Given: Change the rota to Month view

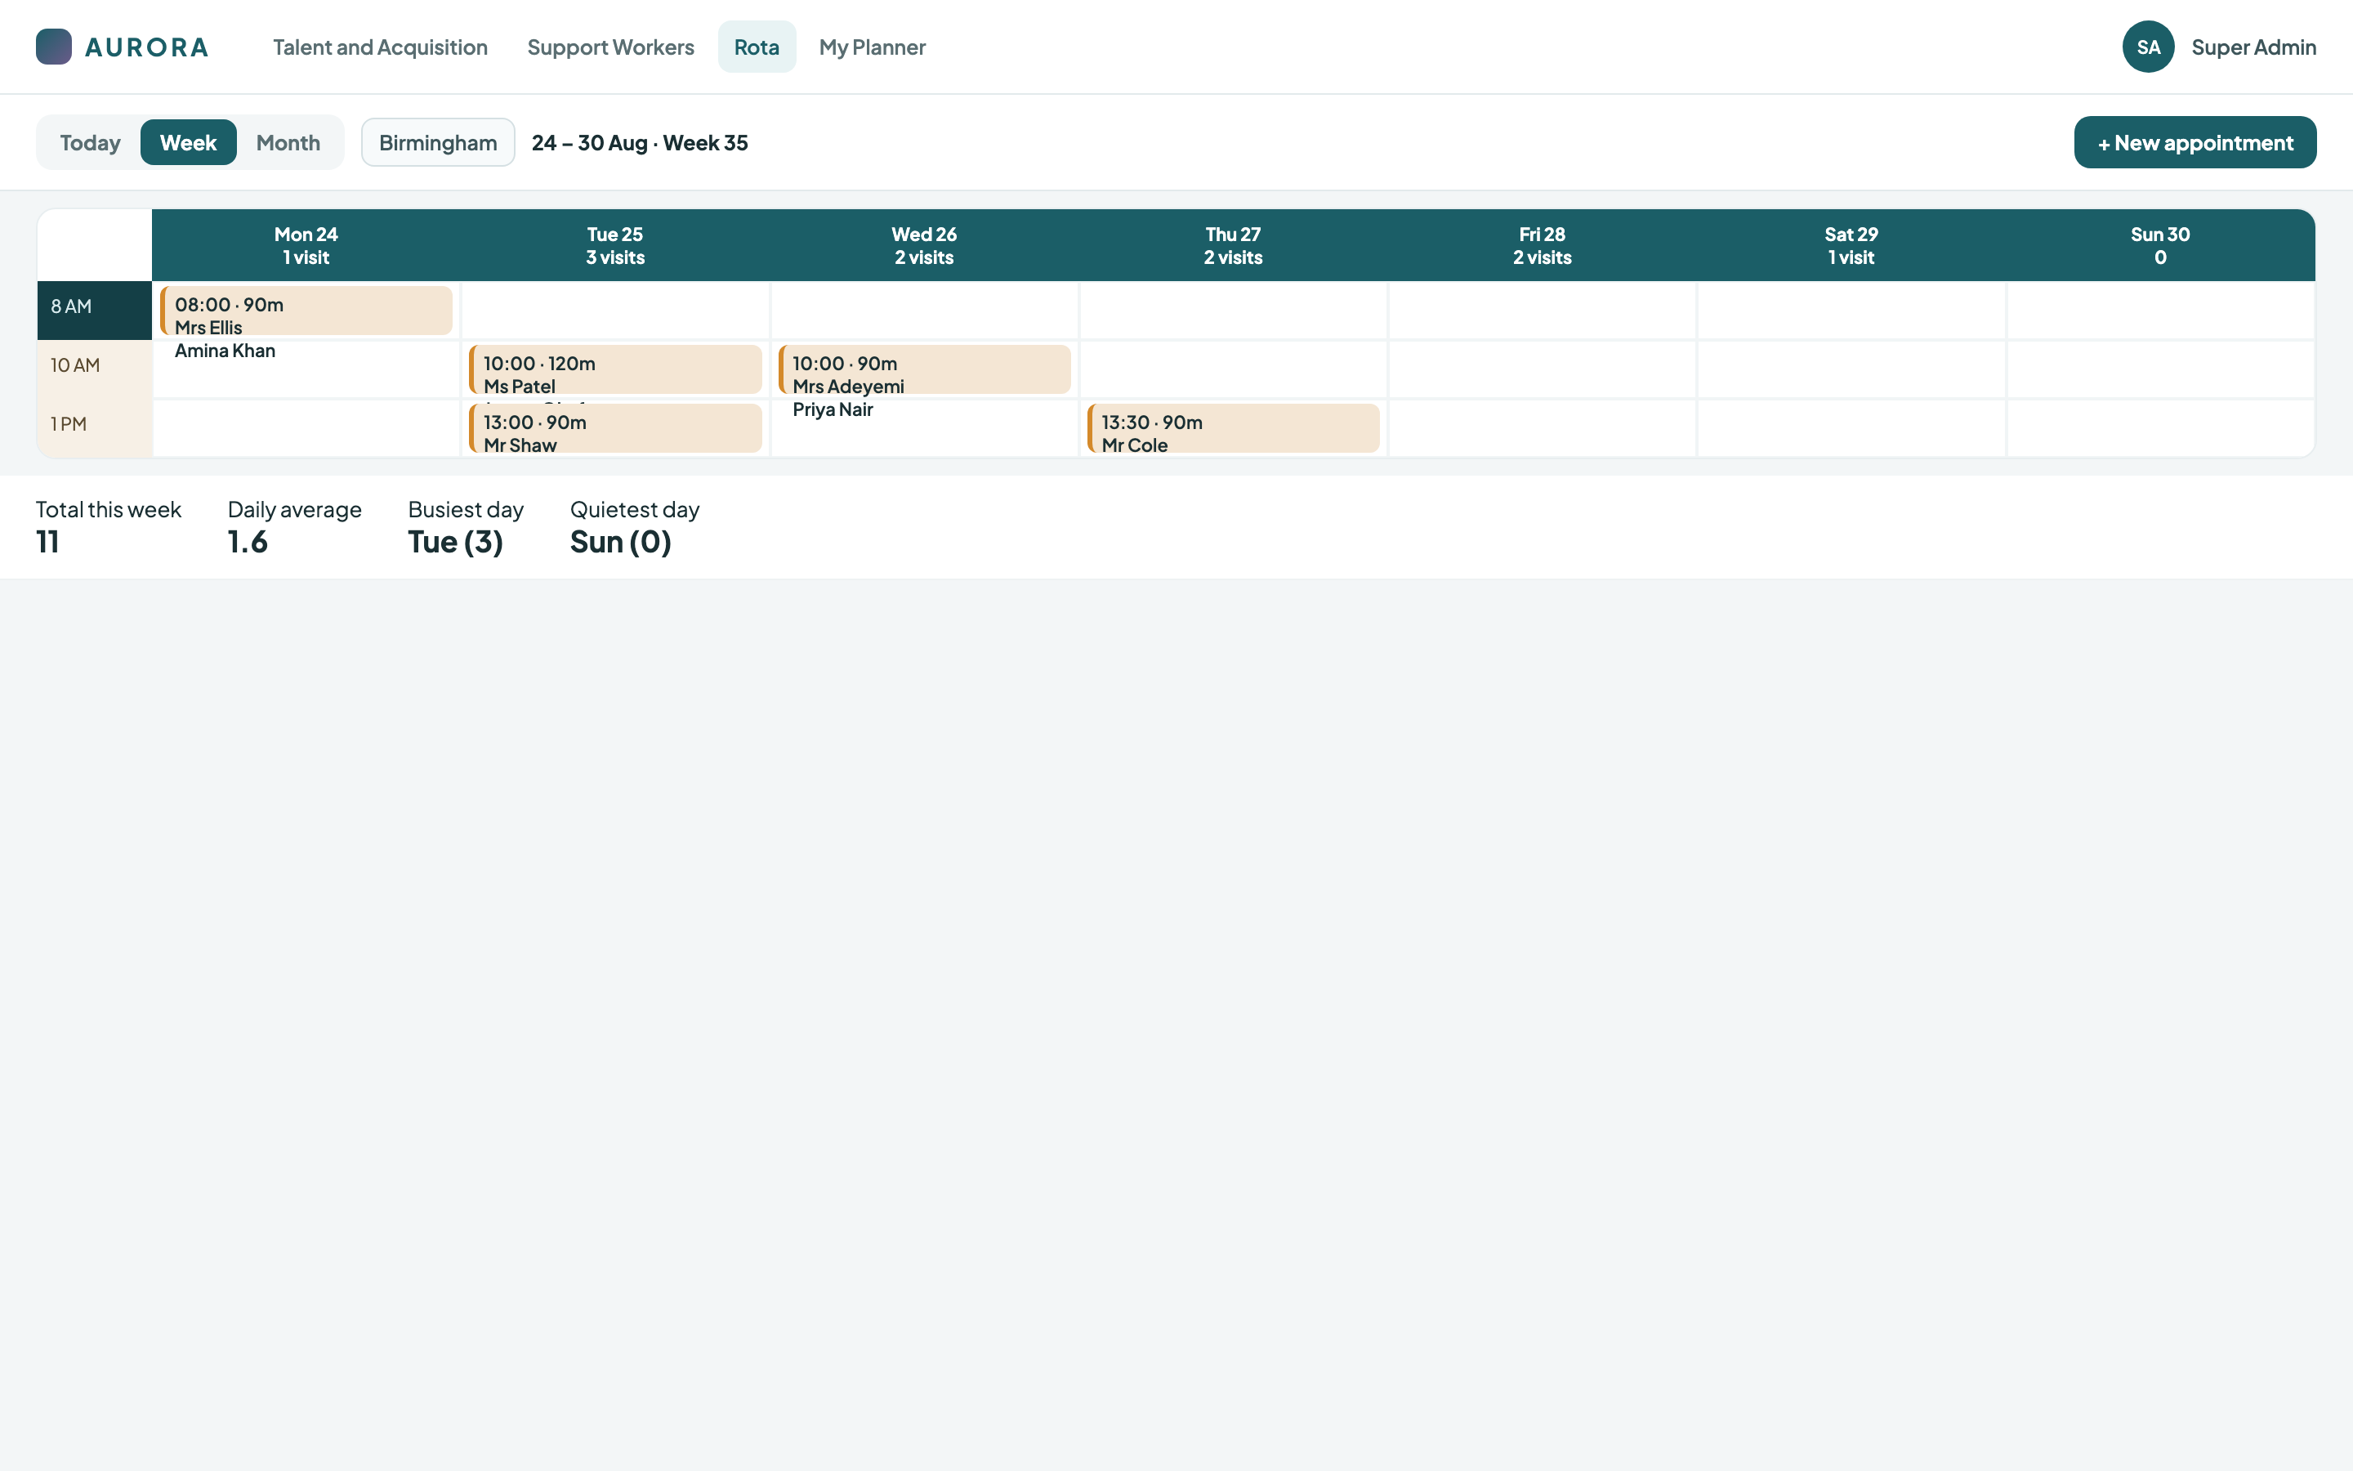Looking at the screenshot, I should click(x=288, y=142).
